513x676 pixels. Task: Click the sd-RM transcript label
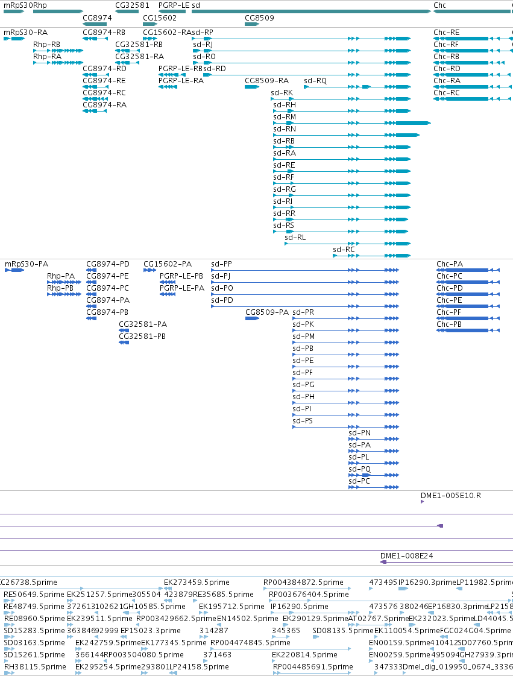tap(285, 117)
